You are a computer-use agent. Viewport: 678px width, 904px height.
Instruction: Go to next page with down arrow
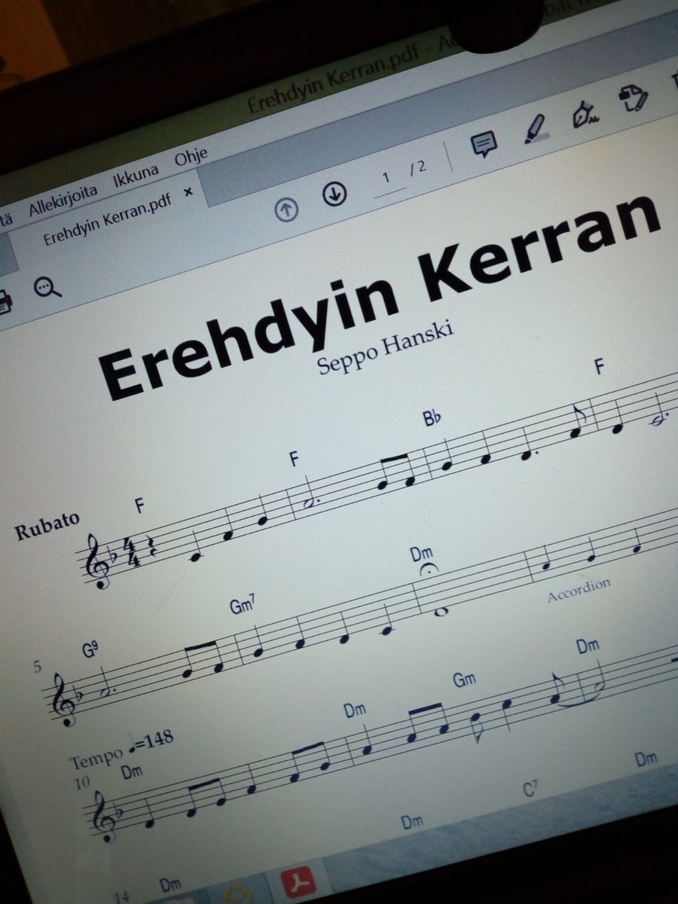pos(334,194)
